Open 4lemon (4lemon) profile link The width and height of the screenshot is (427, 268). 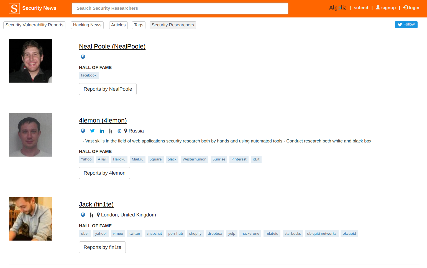(103, 121)
